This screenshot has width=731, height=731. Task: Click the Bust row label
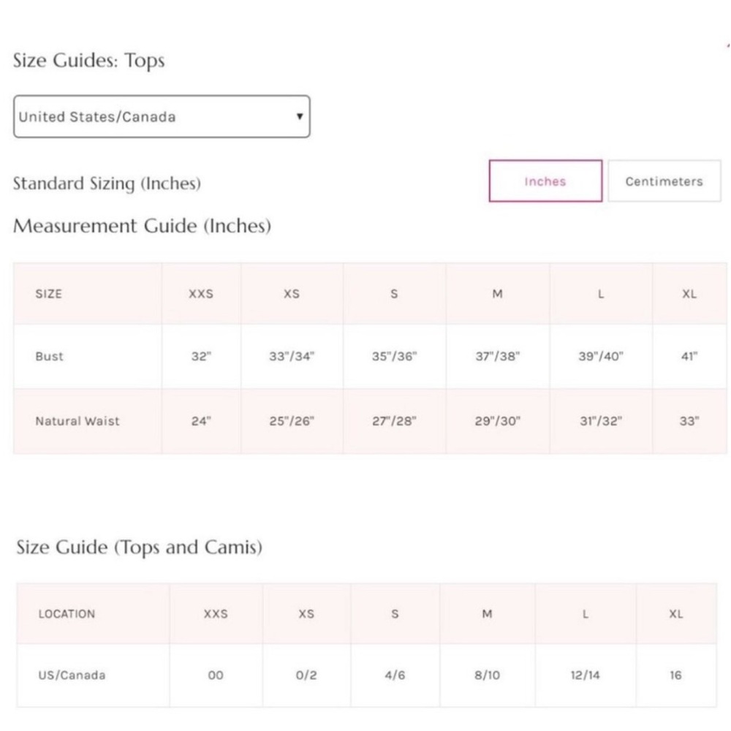coord(49,356)
